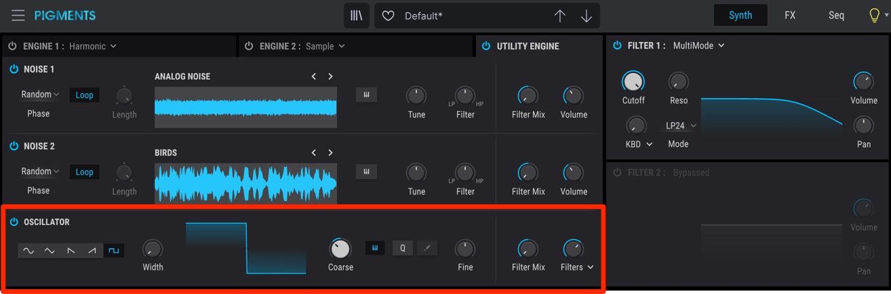
Task: Load next preset with down arrow
Action: (x=587, y=16)
